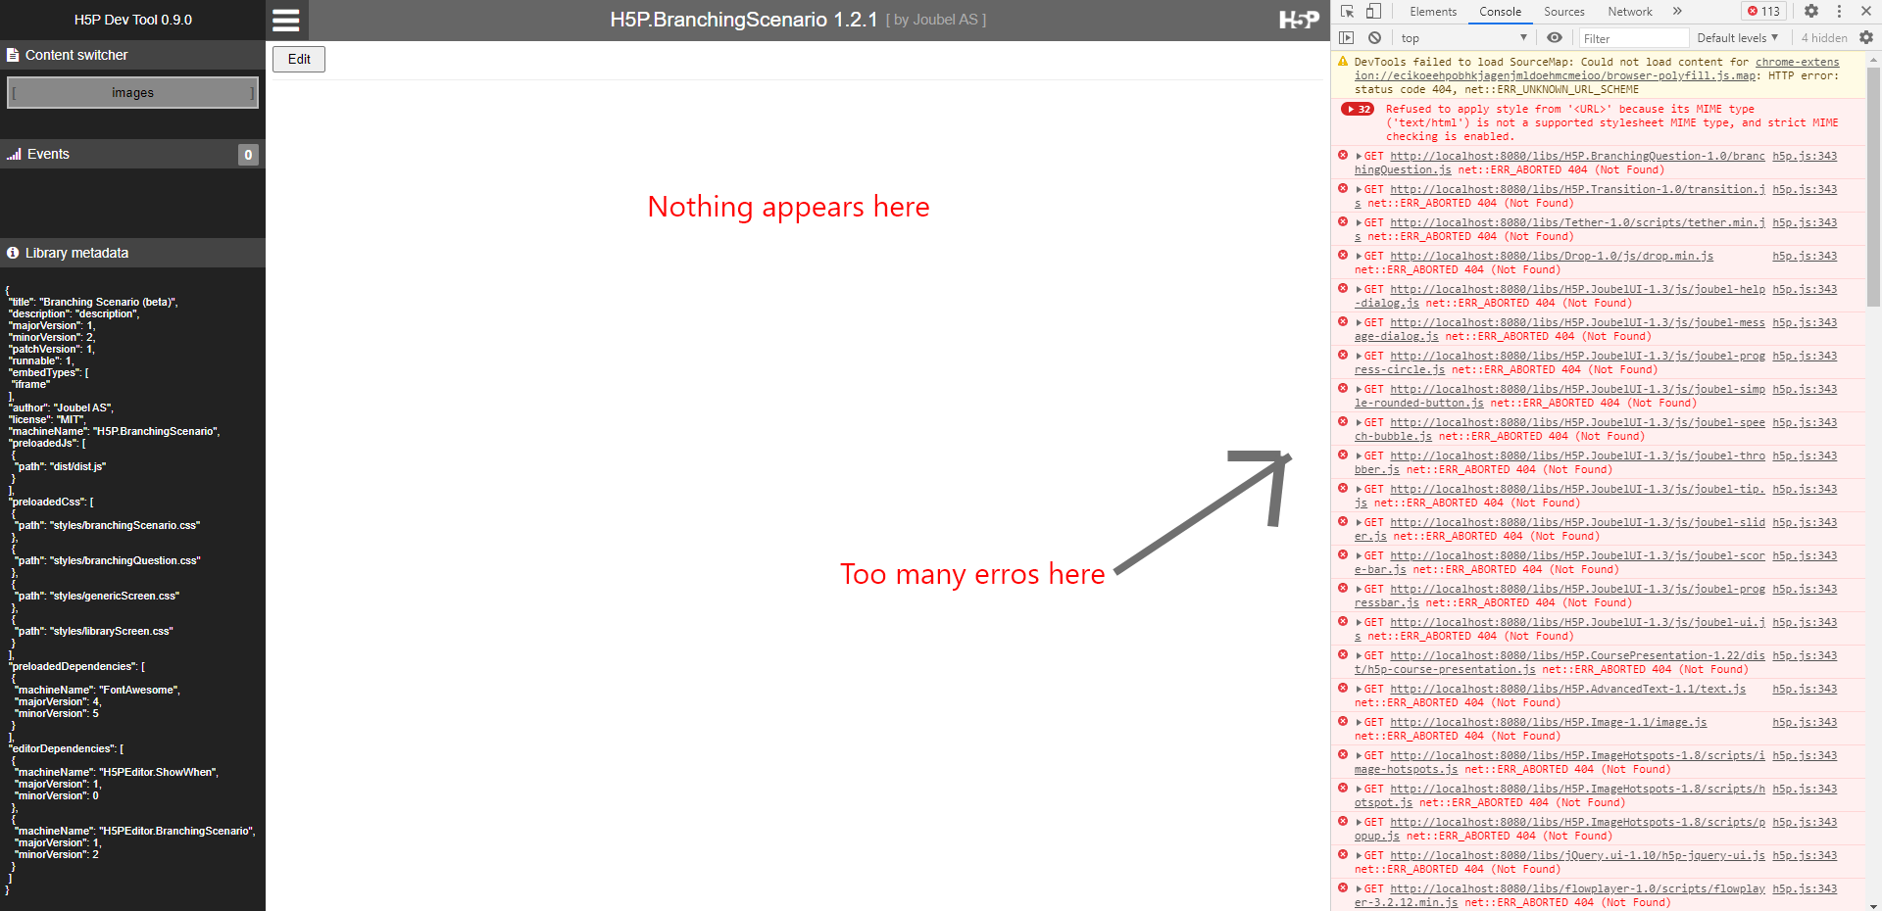
Task: Toggle the device toolbar in DevTools
Action: click(x=1373, y=11)
